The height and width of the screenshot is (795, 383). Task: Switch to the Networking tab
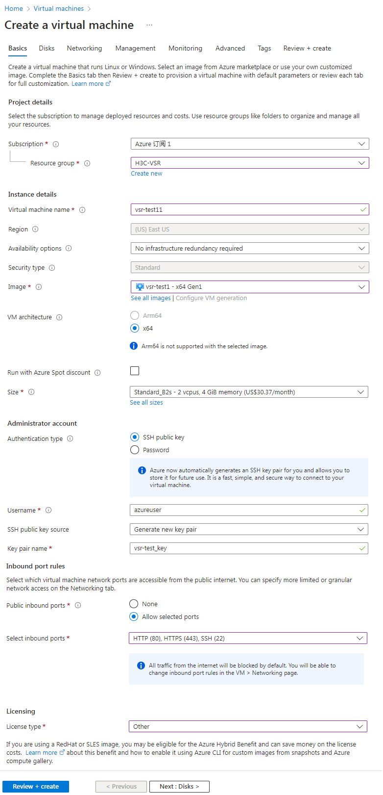pyautogui.click(x=85, y=48)
